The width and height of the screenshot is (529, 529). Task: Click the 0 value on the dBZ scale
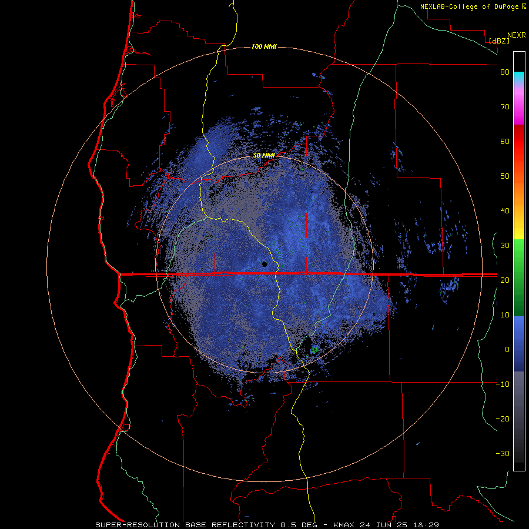(507, 350)
